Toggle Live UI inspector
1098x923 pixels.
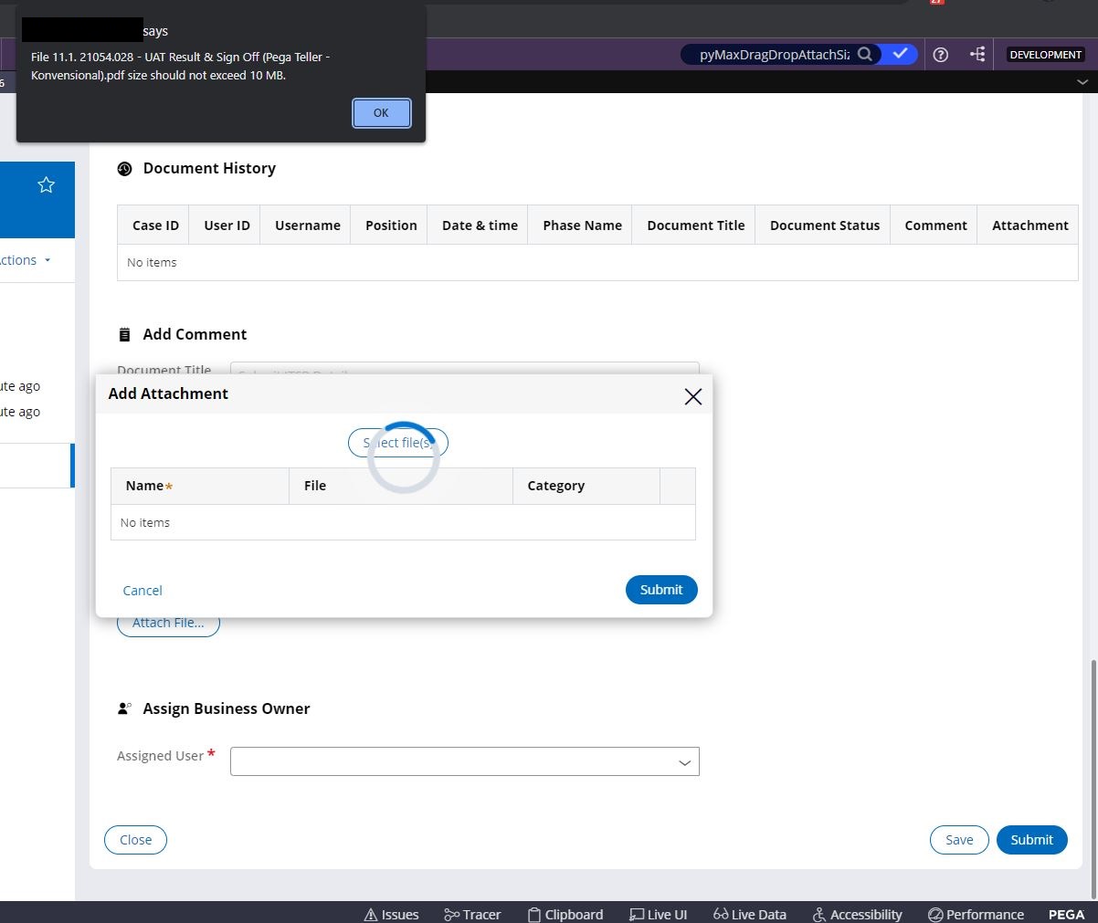tap(658, 914)
